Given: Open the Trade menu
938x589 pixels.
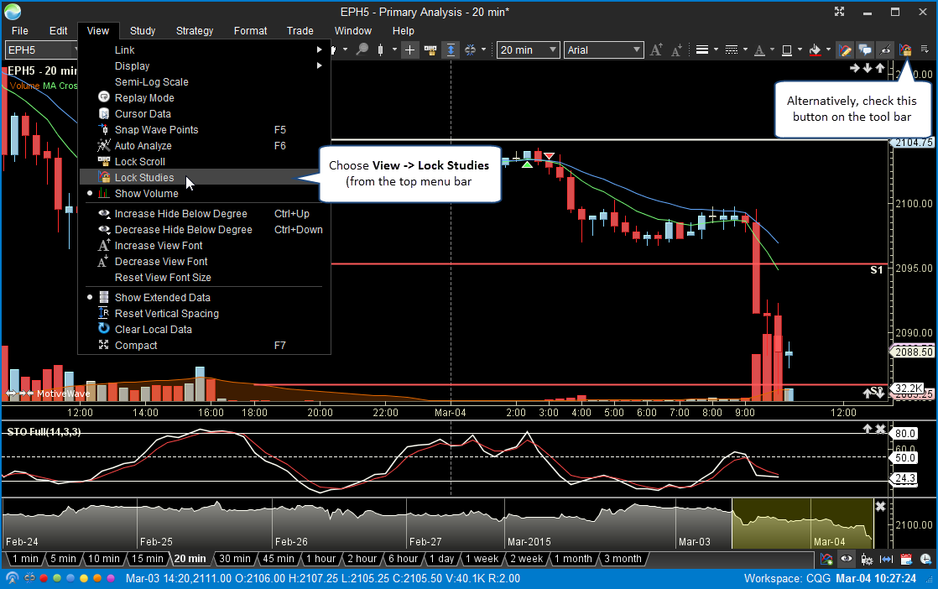Looking at the screenshot, I should [x=300, y=30].
